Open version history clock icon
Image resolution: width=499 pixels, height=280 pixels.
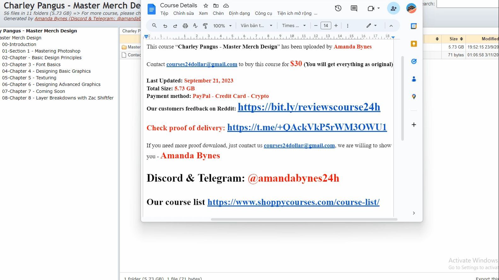click(x=338, y=8)
